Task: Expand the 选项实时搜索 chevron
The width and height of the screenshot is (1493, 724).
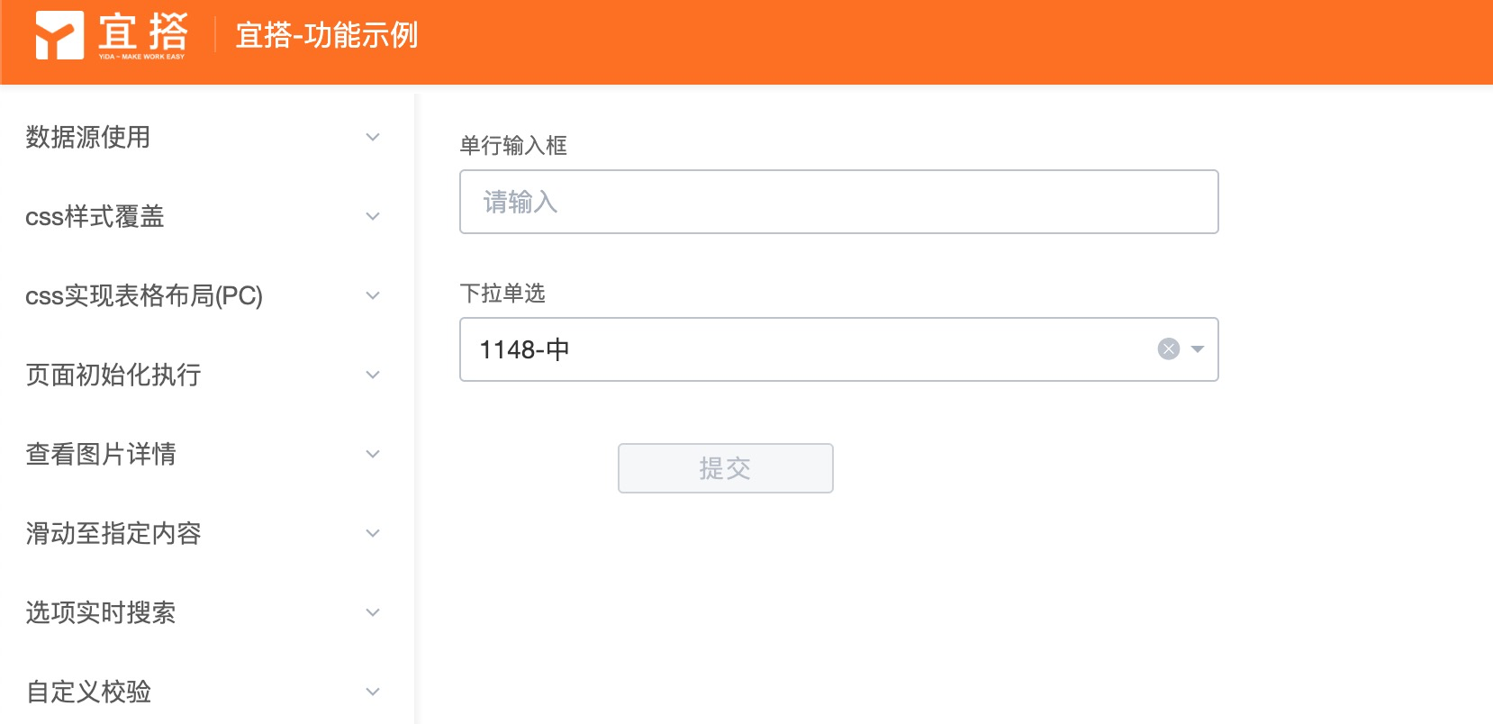Action: 373,612
